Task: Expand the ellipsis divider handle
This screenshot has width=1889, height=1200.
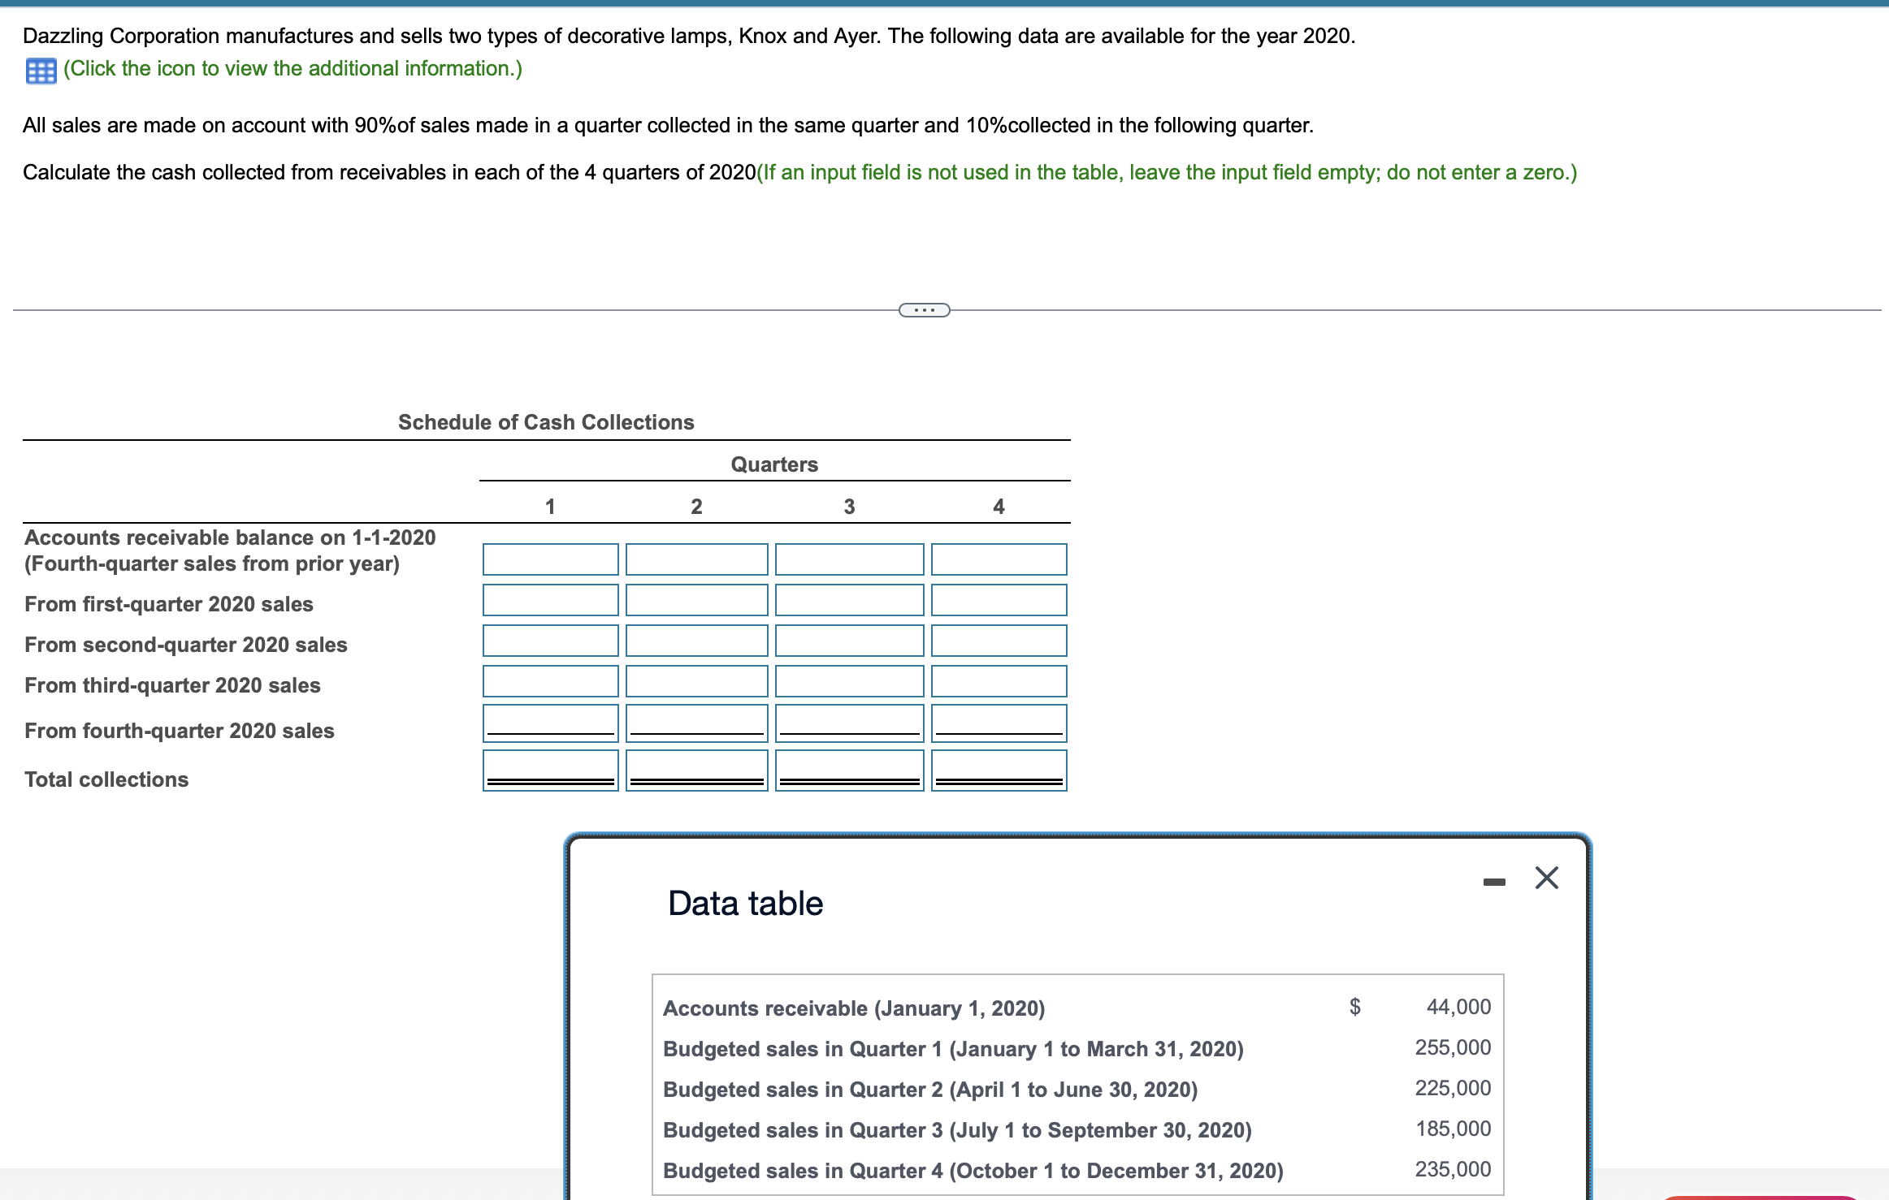Action: tap(924, 310)
